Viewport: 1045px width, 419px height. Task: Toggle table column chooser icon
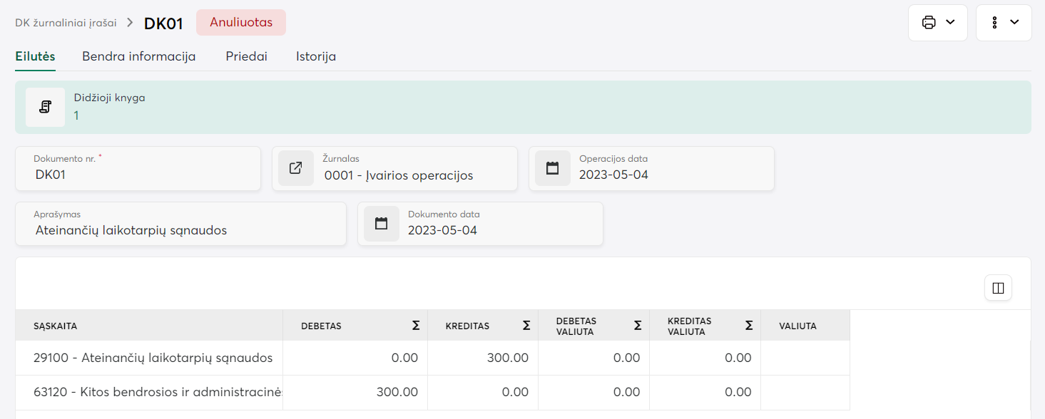click(997, 288)
